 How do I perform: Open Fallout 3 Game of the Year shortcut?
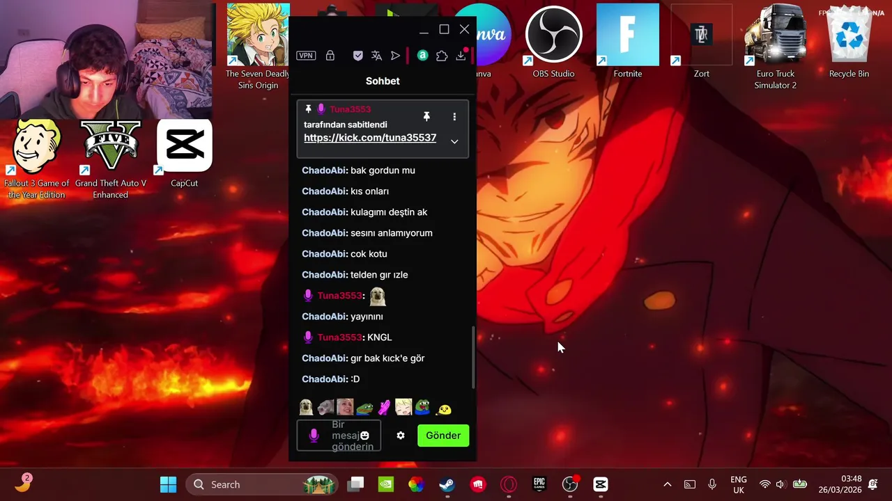36,159
